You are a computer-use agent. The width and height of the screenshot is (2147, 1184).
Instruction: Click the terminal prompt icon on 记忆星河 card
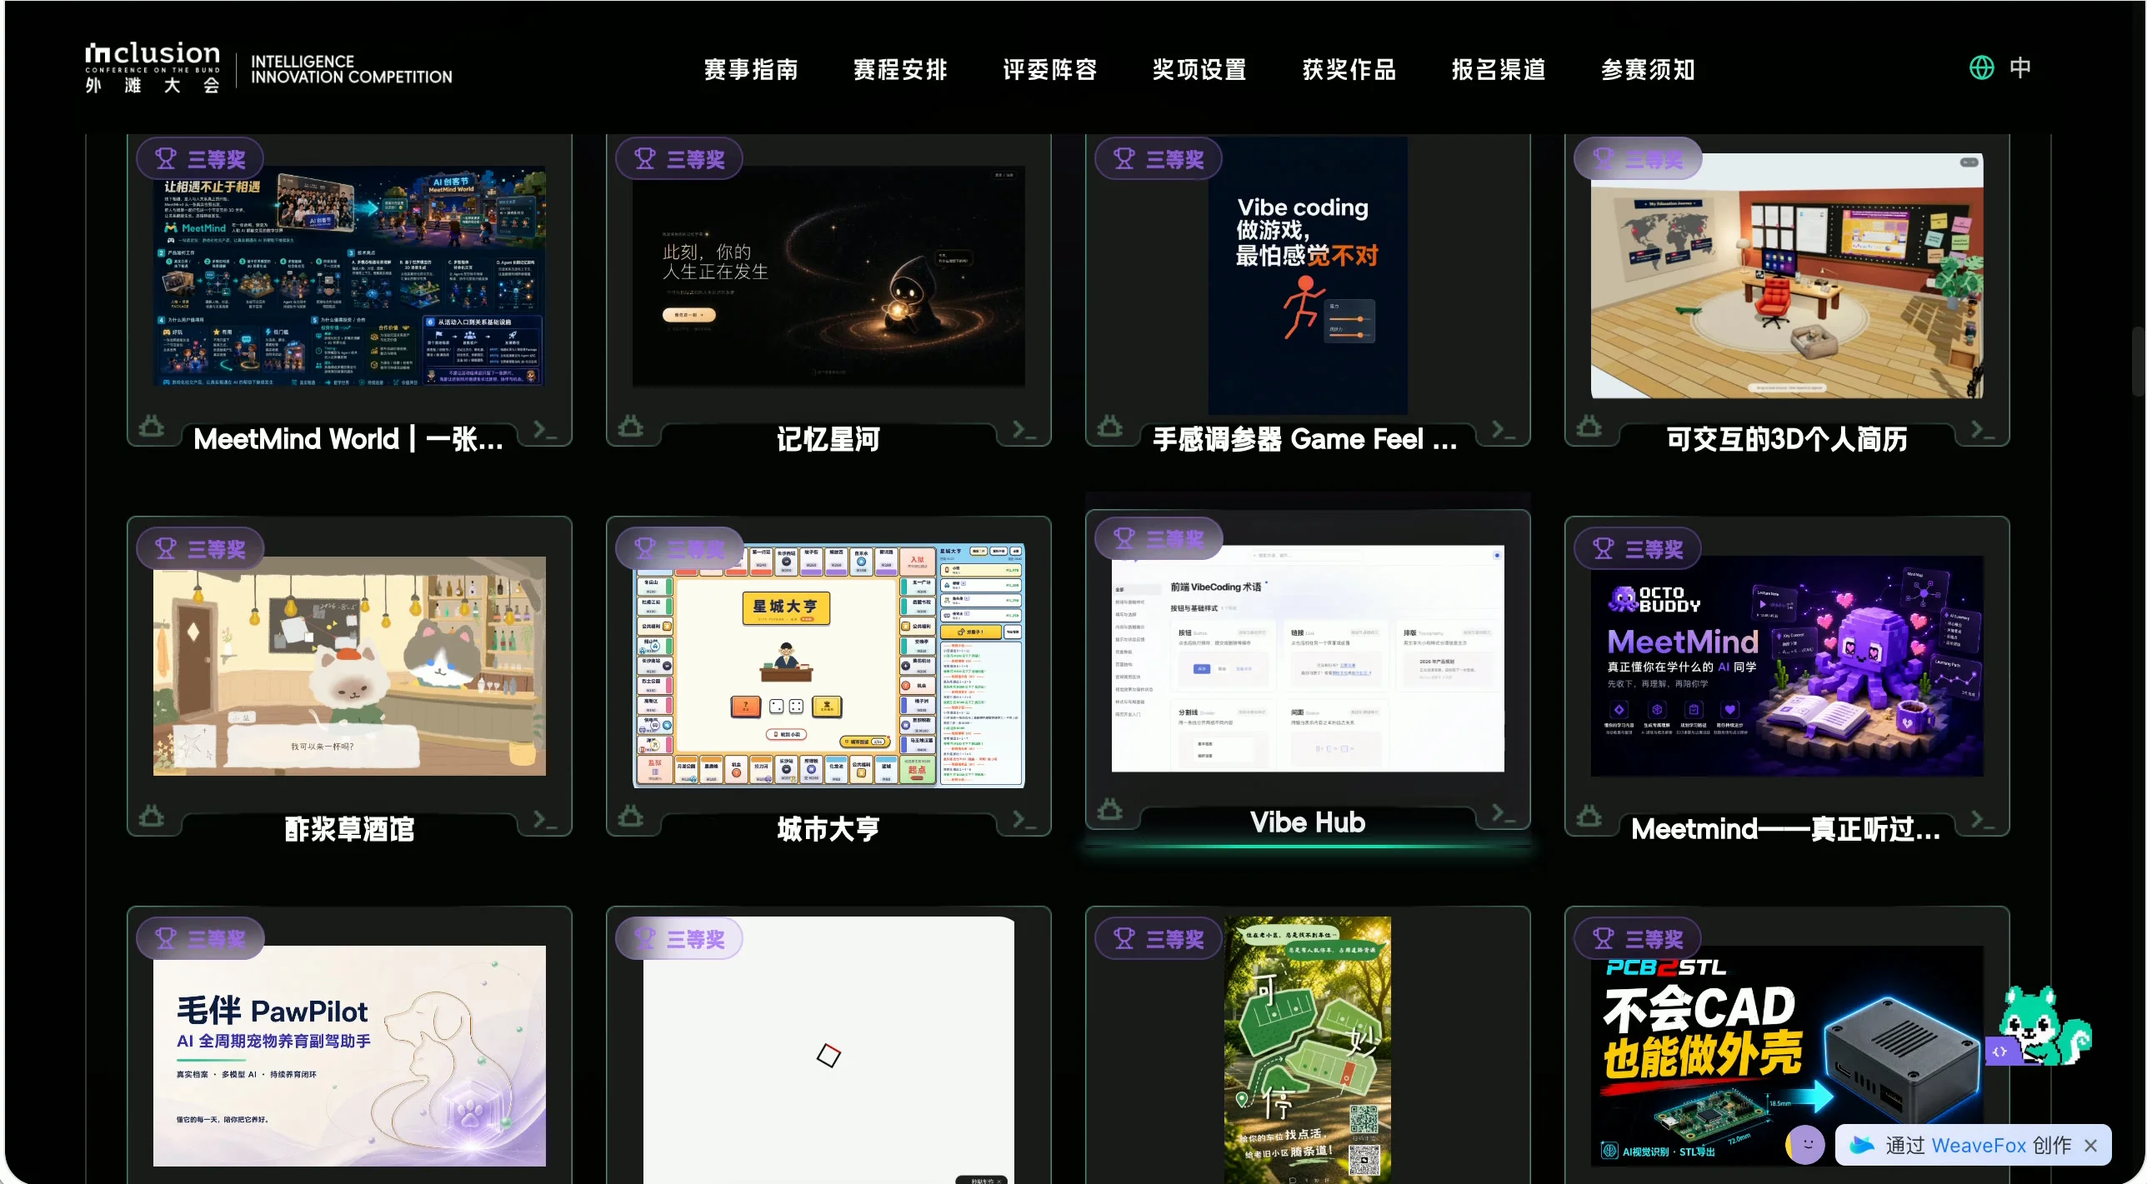(1024, 430)
